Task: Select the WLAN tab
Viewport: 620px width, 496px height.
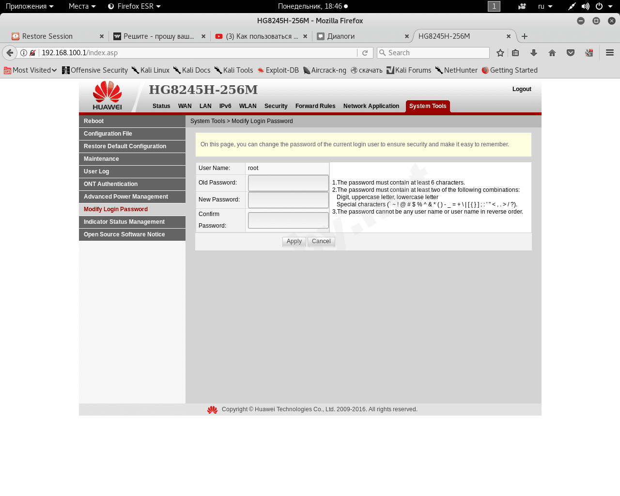Action: coord(248,106)
